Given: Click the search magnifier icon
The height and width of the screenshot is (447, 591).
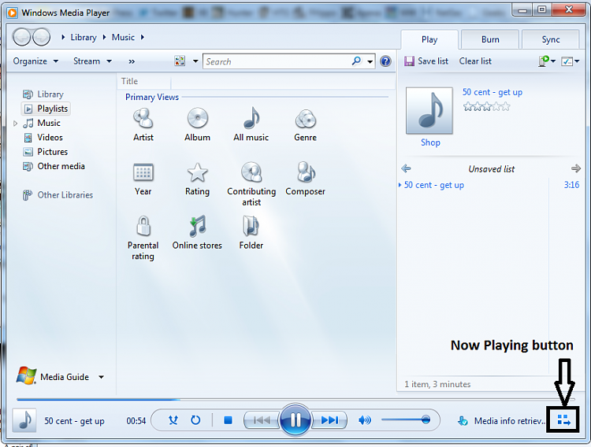Looking at the screenshot, I should 356,61.
